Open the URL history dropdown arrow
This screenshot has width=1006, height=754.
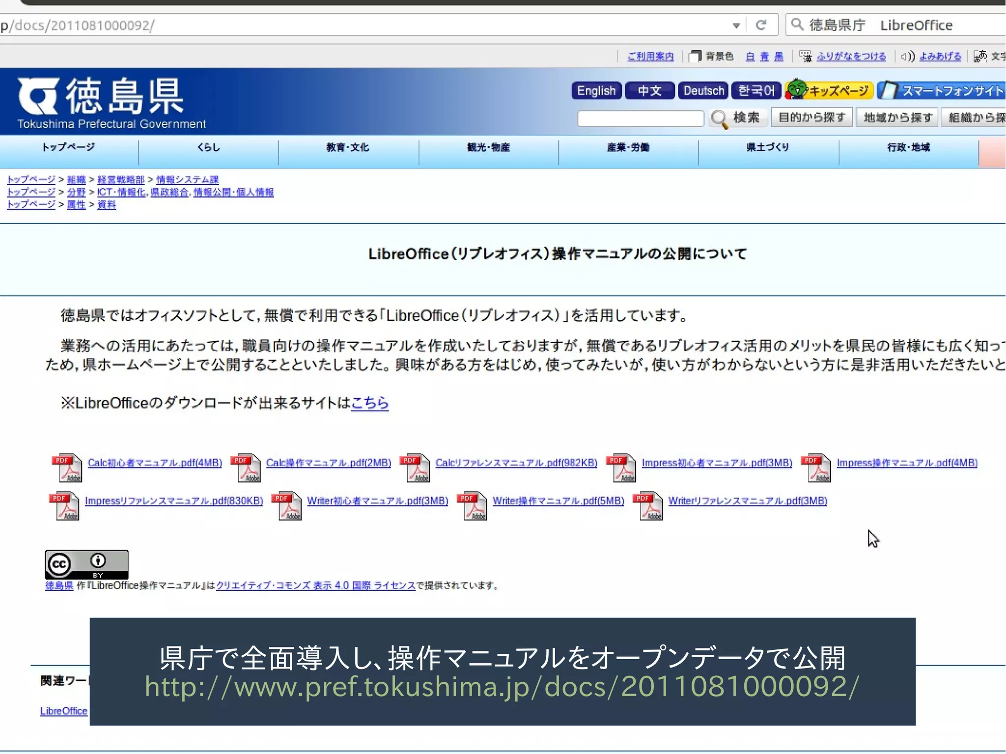[x=735, y=26]
